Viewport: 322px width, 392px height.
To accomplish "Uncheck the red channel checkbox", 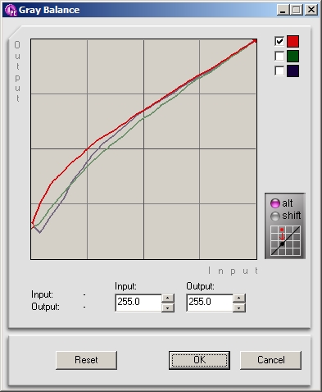I will click(x=279, y=42).
